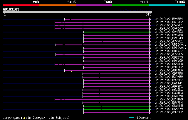Select the UniRef100_A6L2N1 label

(169, 90)
